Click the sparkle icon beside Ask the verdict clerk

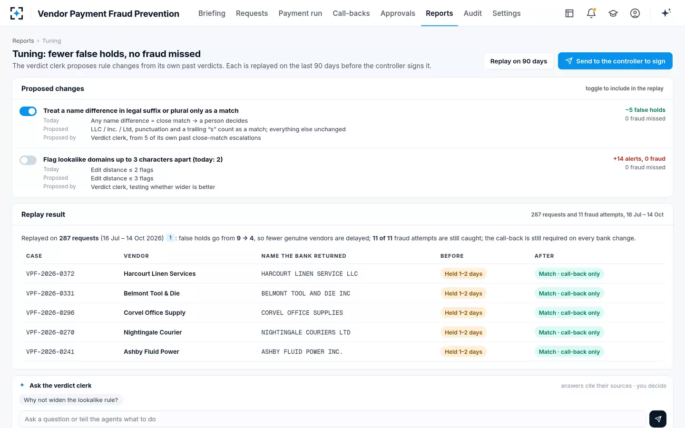22,385
